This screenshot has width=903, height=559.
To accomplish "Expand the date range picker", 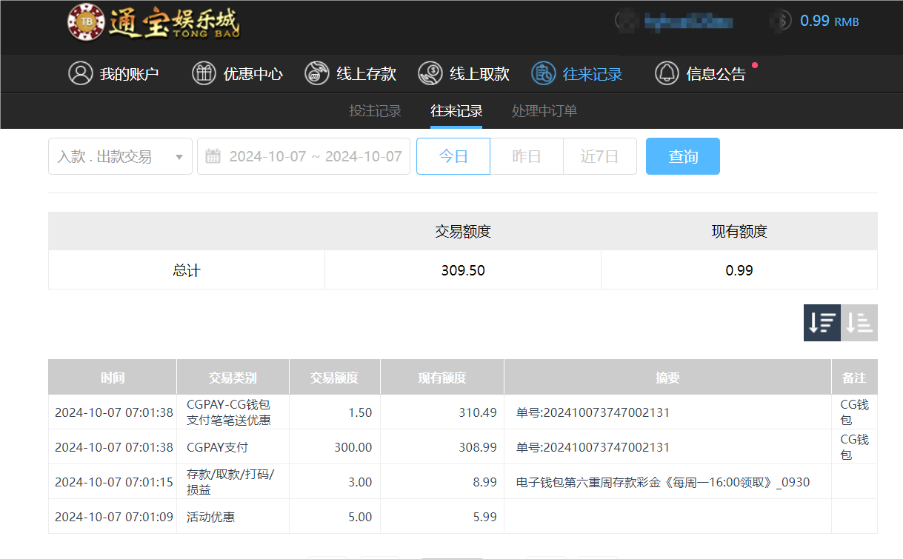I will (304, 156).
